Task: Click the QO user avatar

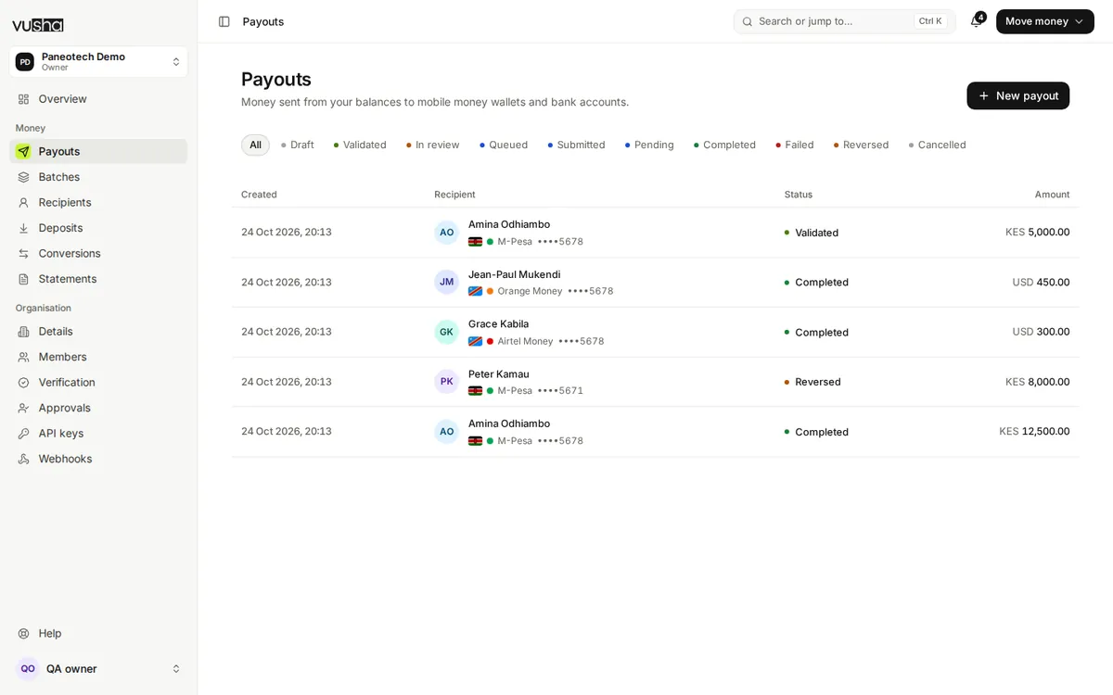Action: pyautogui.click(x=28, y=669)
